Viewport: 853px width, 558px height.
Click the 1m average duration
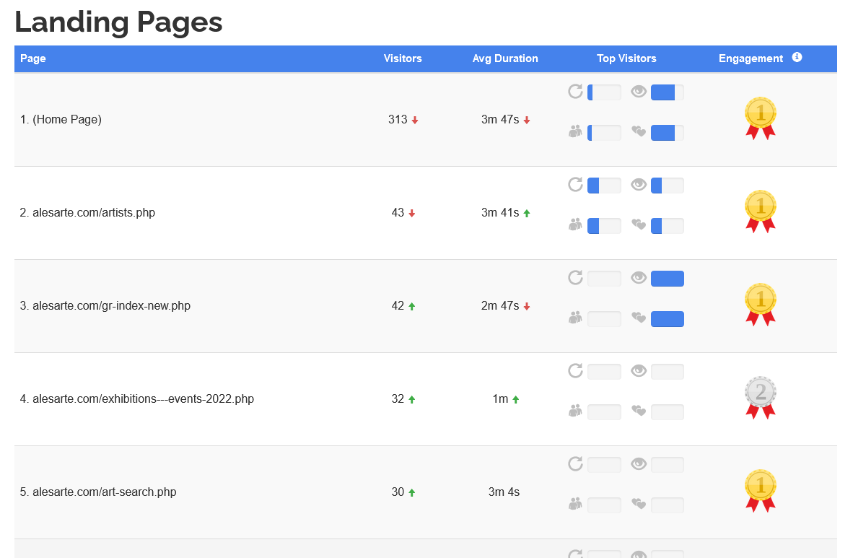pyautogui.click(x=500, y=398)
